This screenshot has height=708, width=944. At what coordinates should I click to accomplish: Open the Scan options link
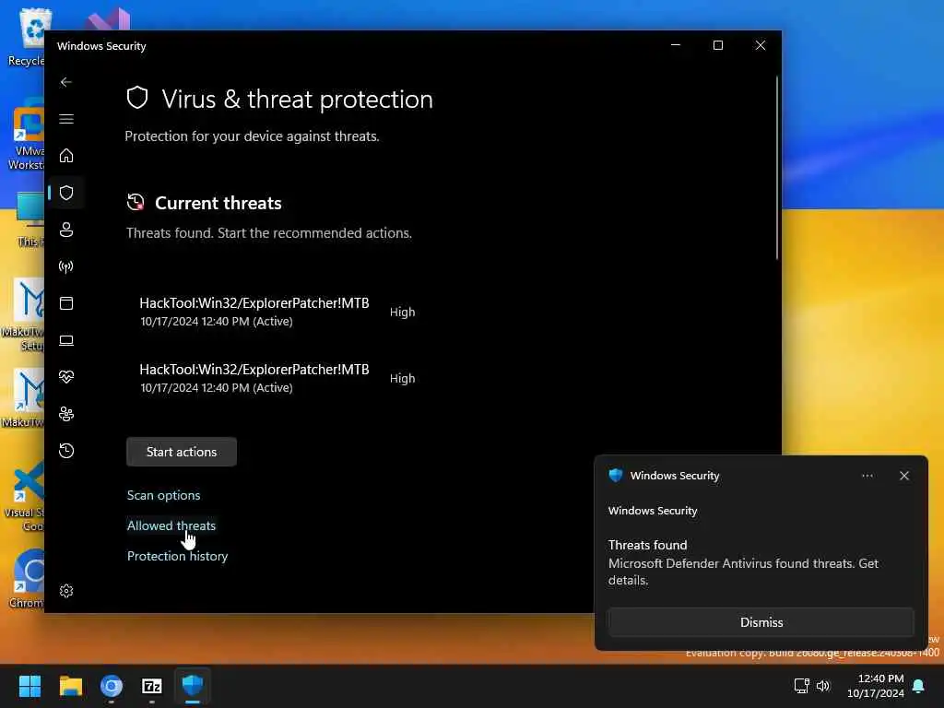(163, 495)
